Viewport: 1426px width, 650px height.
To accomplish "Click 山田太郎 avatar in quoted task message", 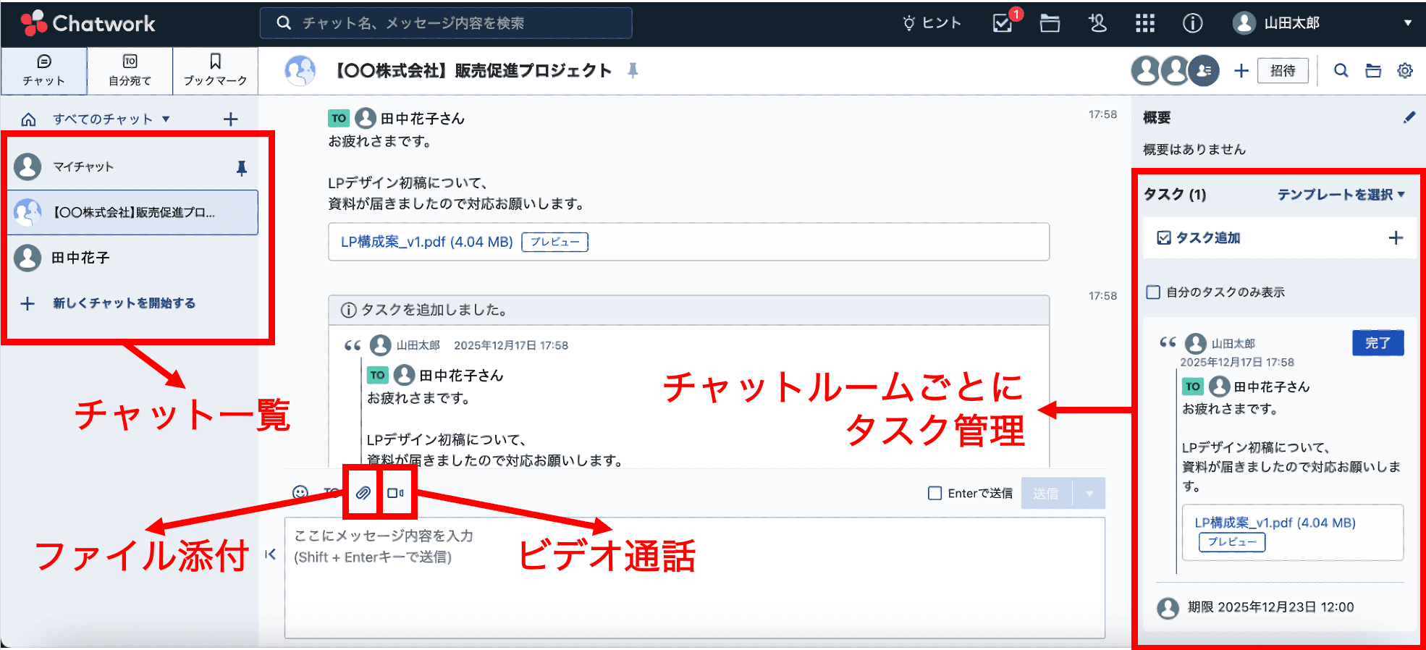I will point(381,345).
